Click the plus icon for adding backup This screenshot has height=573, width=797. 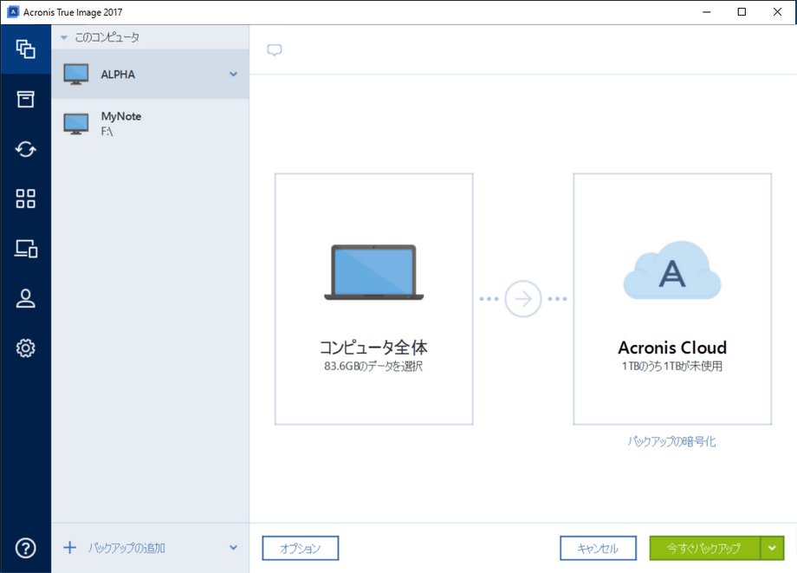69,548
